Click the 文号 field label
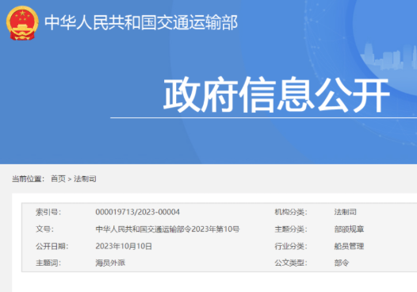This screenshot has width=417, height=292. coord(44,229)
